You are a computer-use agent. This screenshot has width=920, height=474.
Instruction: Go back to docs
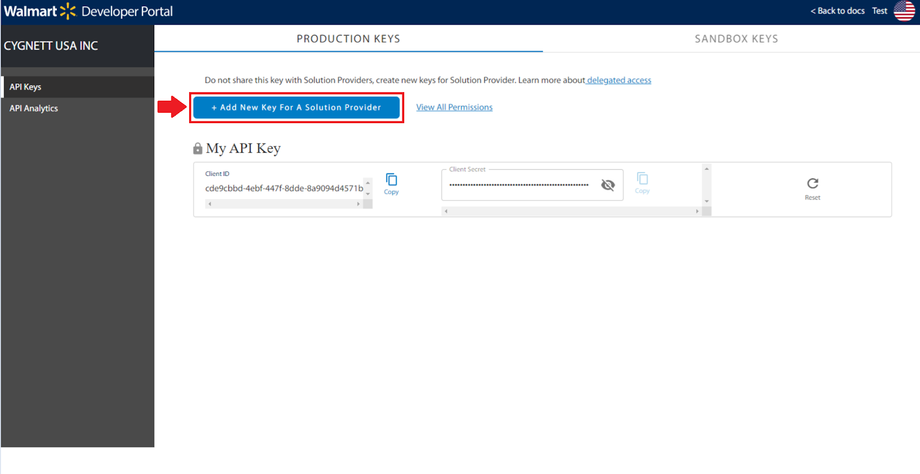click(x=838, y=11)
